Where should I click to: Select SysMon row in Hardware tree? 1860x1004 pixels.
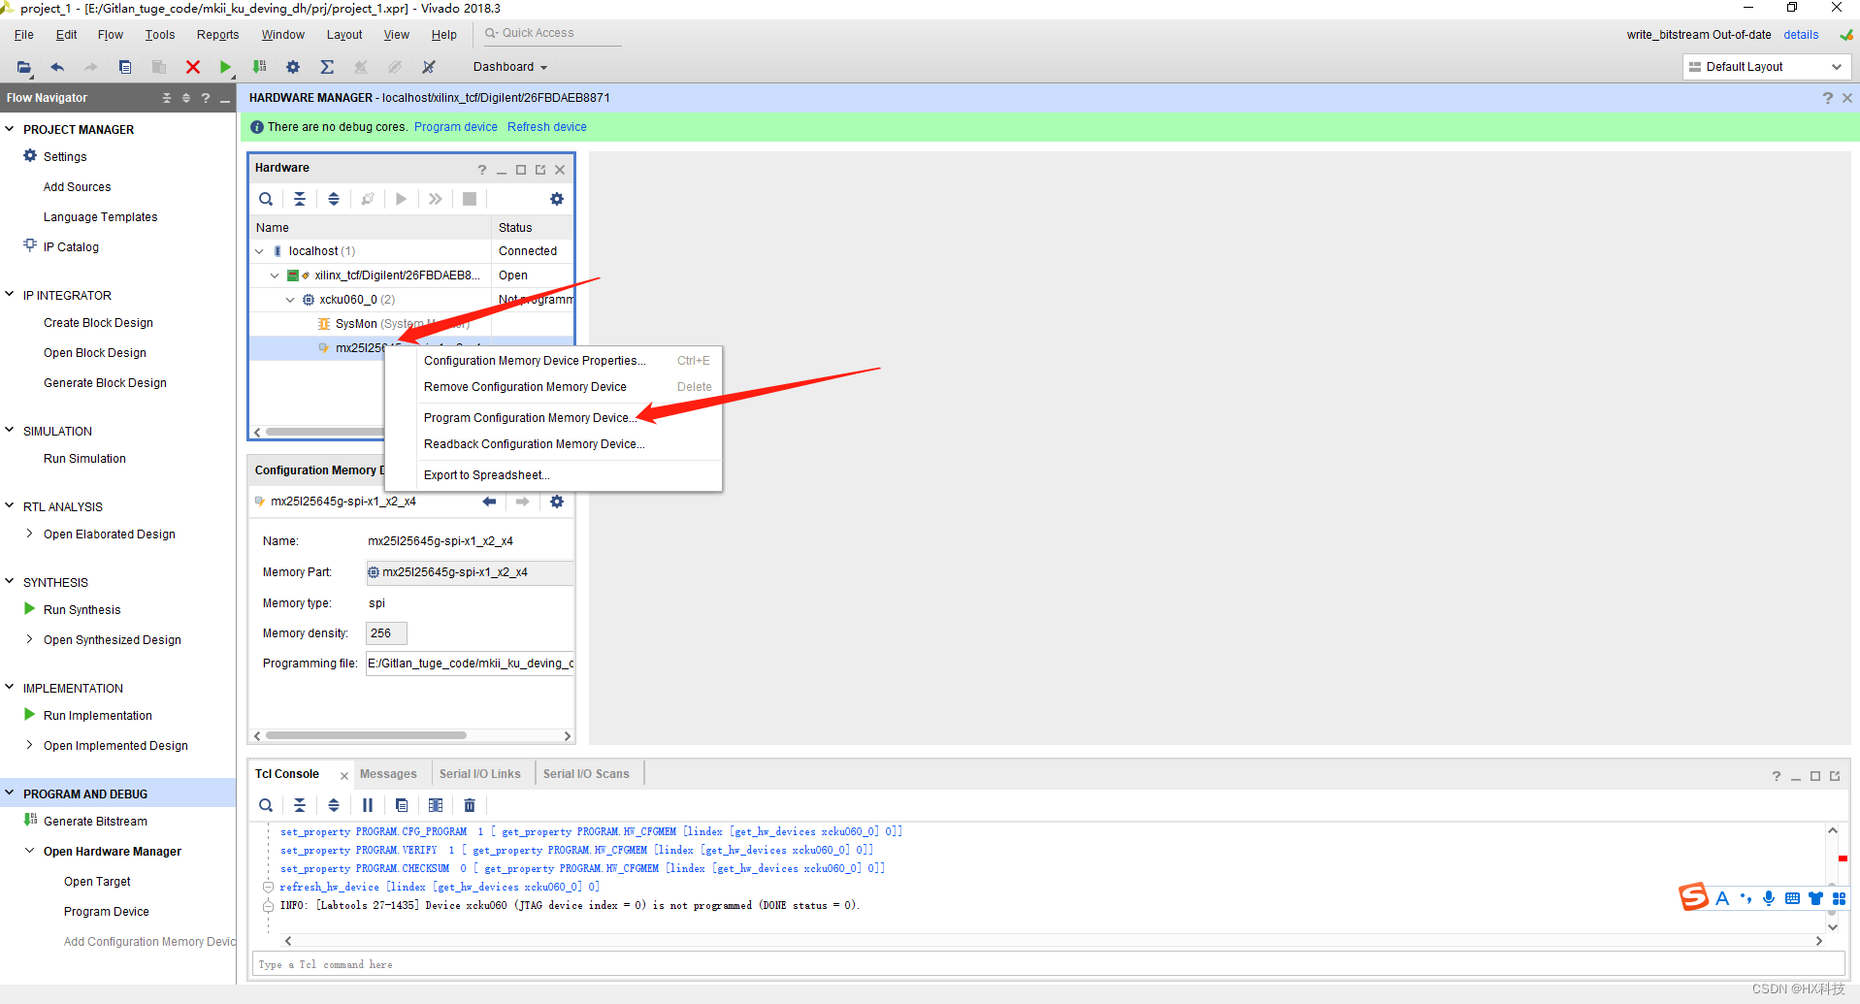[411, 324]
